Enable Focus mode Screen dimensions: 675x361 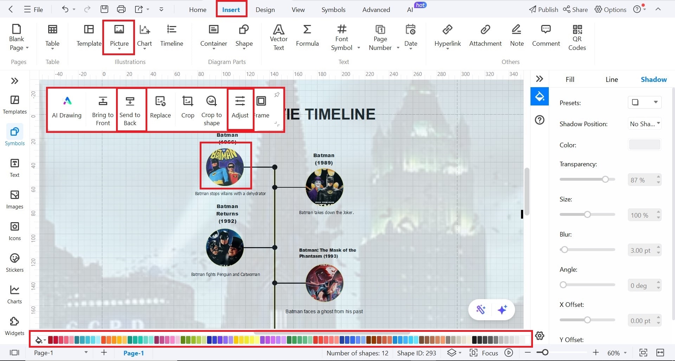(x=484, y=353)
